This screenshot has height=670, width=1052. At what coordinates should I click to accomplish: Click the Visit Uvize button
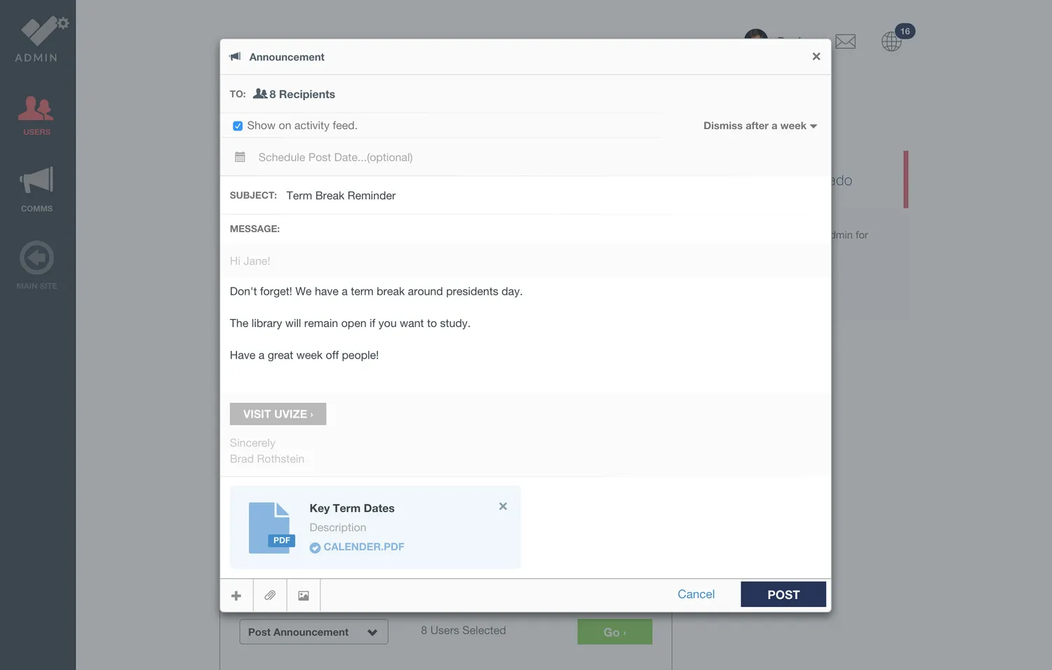point(278,414)
